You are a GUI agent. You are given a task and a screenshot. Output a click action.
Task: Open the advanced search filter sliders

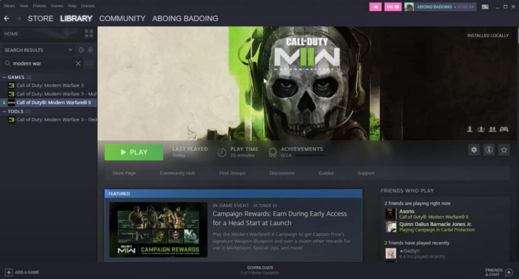(x=90, y=64)
